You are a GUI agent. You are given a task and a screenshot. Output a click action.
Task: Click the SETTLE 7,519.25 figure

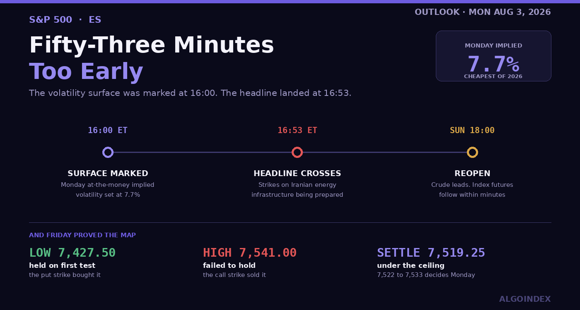[431, 253]
